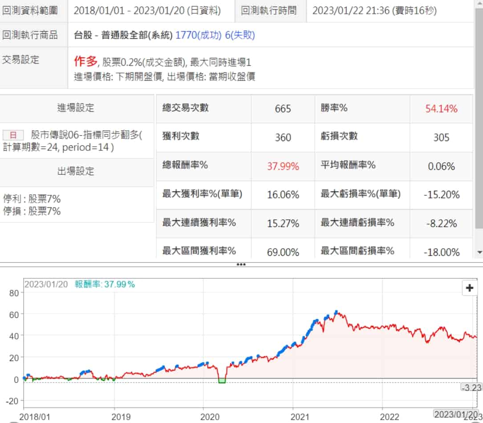483x423 pixels.
Task: Click the plus icon on the chart
Action: click(x=469, y=288)
